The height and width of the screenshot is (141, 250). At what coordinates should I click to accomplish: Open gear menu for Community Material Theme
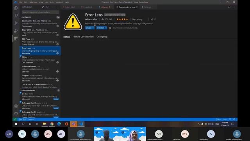[x=57, y=26]
